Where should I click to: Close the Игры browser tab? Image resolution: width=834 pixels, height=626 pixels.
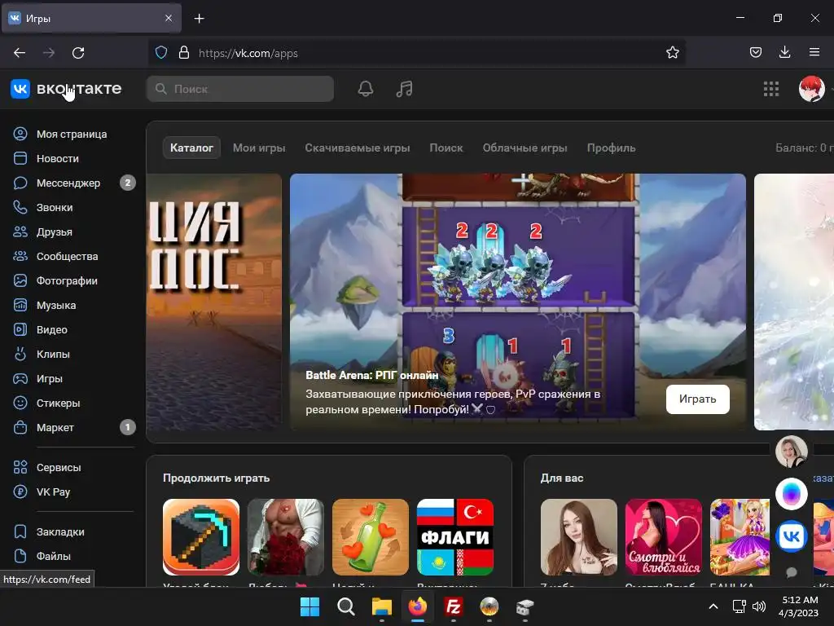pyautogui.click(x=168, y=18)
